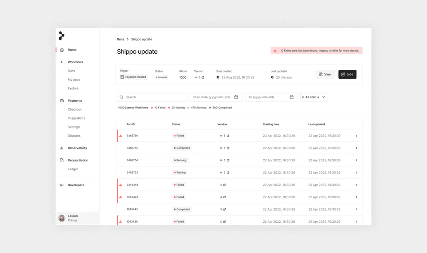Image resolution: width=427 pixels, height=253 pixels.
Task: Click the Last updated column header
Action: [316, 124]
